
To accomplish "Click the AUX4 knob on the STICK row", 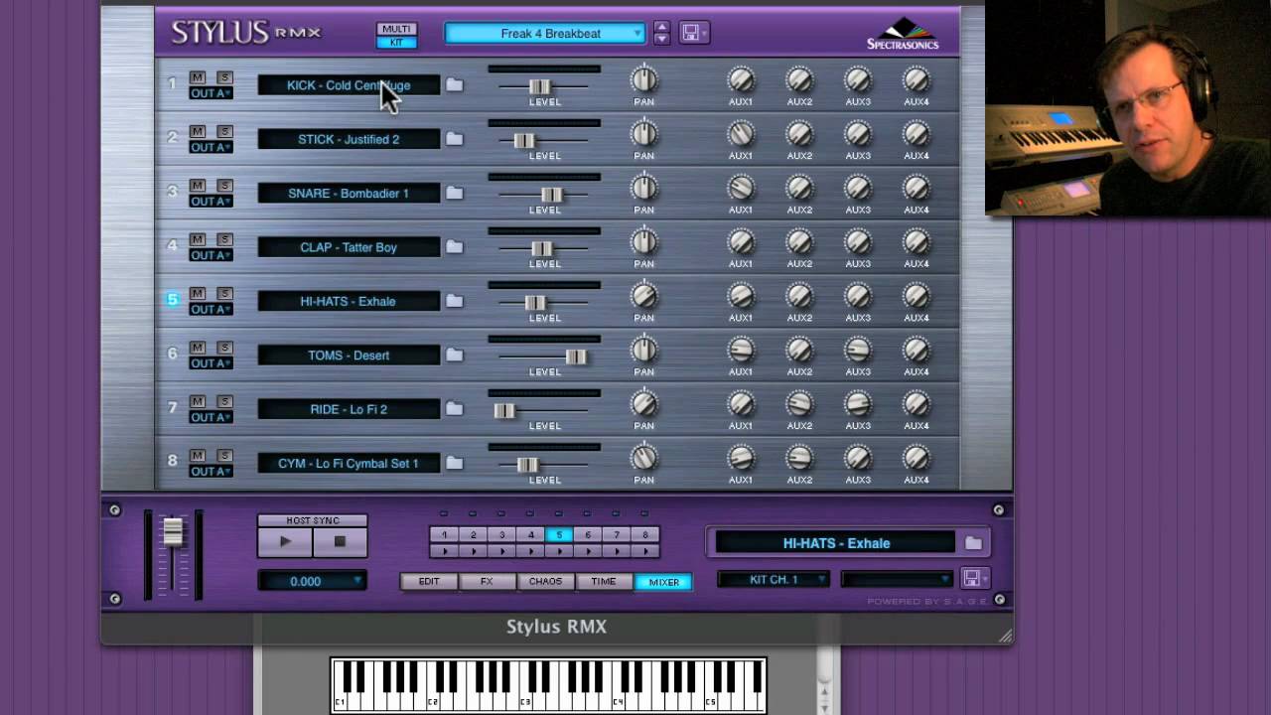I will coord(917,133).
